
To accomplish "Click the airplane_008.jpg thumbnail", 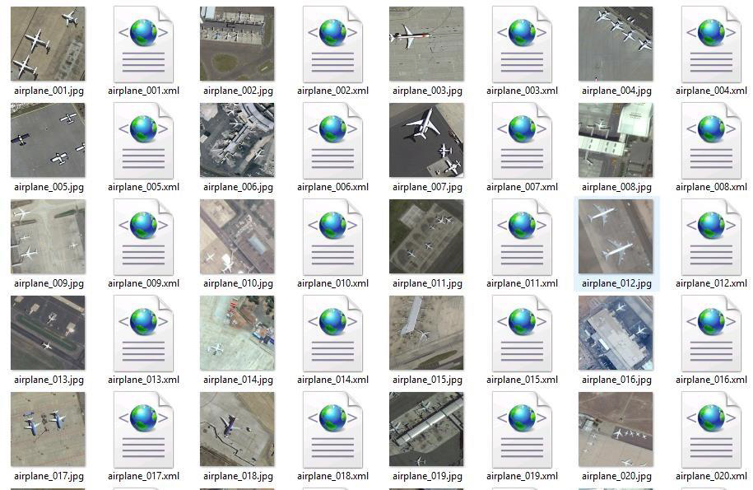I will coord(616,140).
